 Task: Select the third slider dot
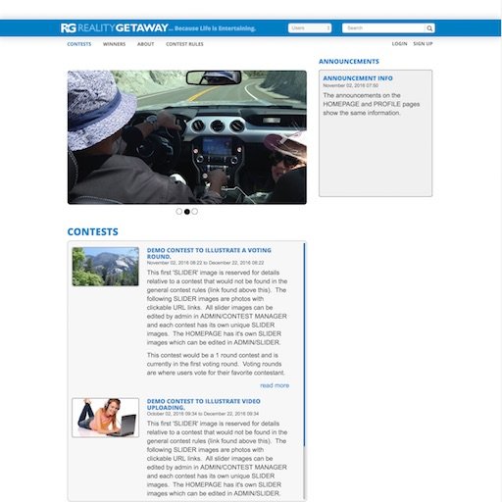195,212
